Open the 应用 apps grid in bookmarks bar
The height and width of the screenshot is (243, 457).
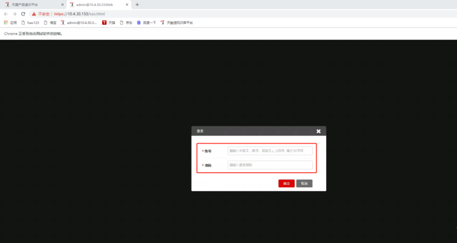(10, 22)
